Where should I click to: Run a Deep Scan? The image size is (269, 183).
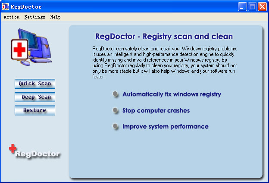coord(35,97)
